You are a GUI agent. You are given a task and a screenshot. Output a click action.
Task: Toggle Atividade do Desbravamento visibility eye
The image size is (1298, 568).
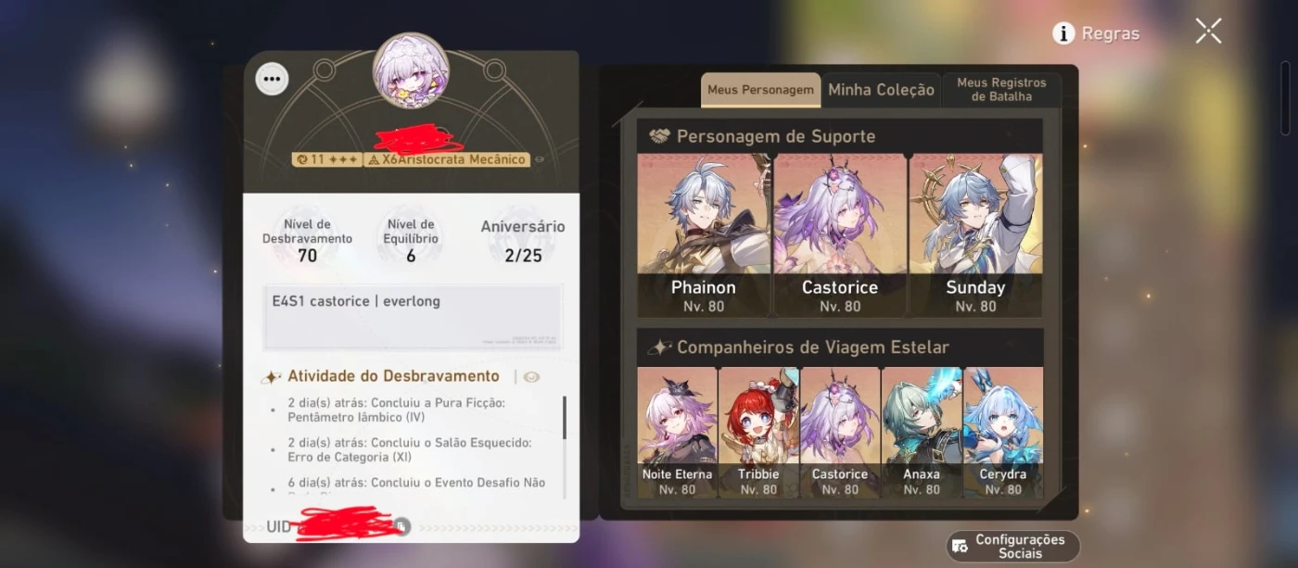pos(531,377)
